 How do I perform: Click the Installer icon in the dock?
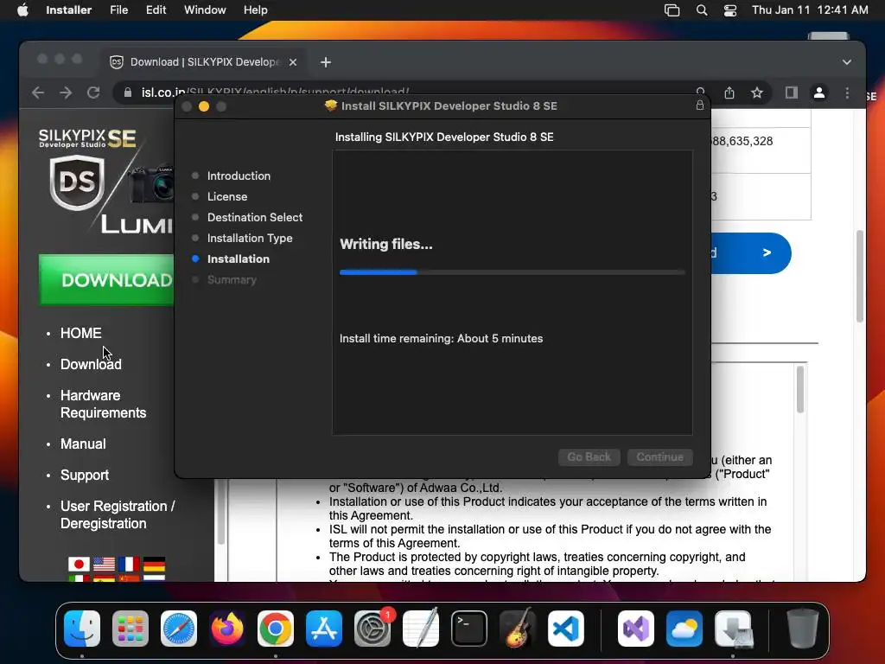(733, 629)
